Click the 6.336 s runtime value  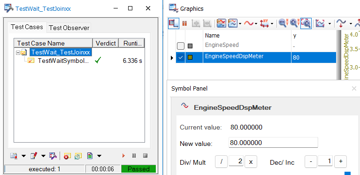tap(132, 61)
